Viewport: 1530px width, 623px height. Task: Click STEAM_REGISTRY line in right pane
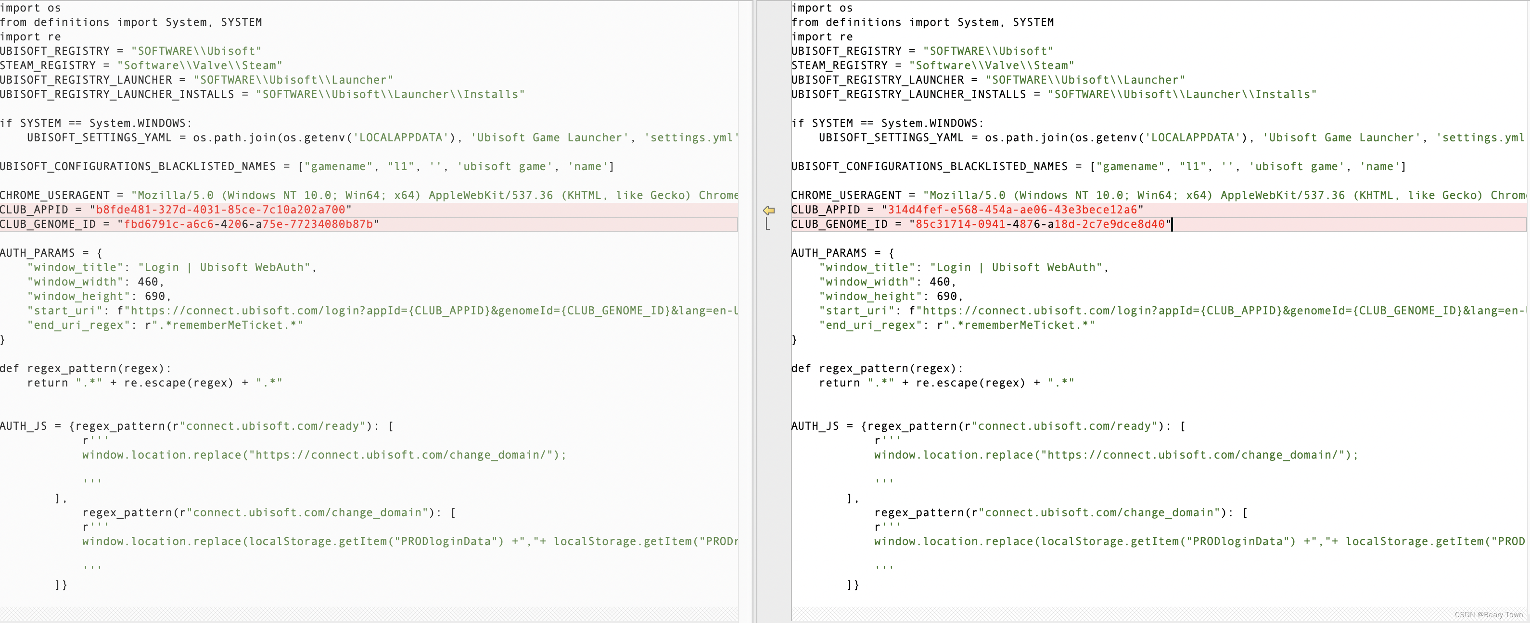pos(932,65)
